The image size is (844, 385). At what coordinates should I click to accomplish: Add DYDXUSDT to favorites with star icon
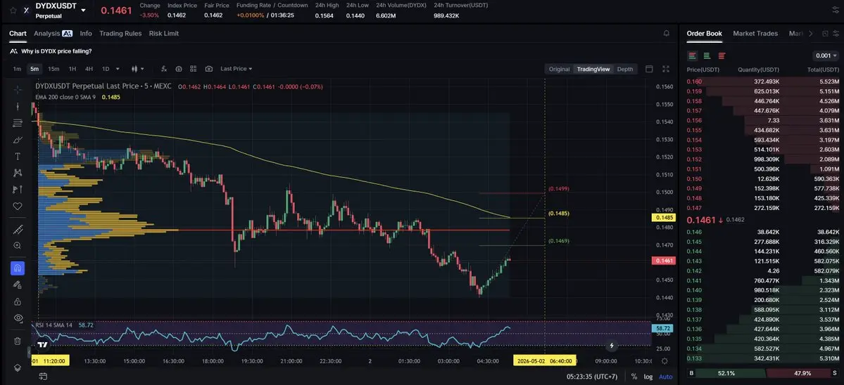click(x=13, y=11)
